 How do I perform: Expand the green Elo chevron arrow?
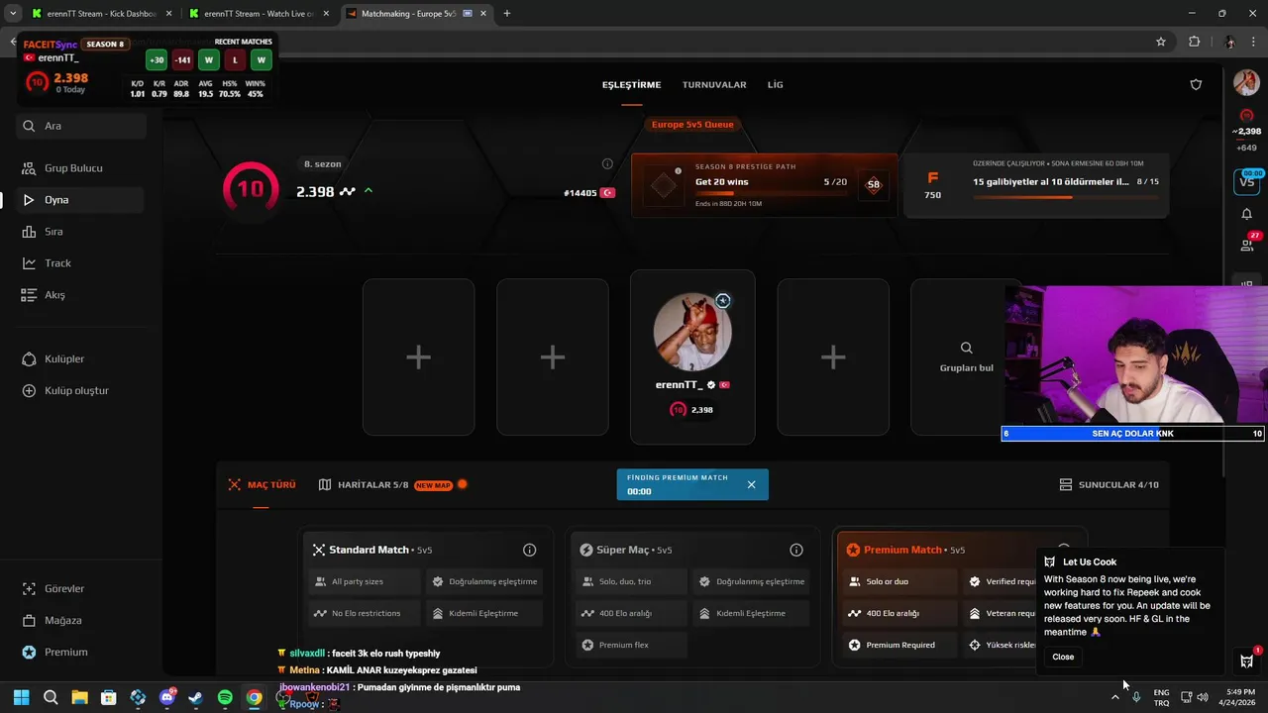click(x=369, y=190)
